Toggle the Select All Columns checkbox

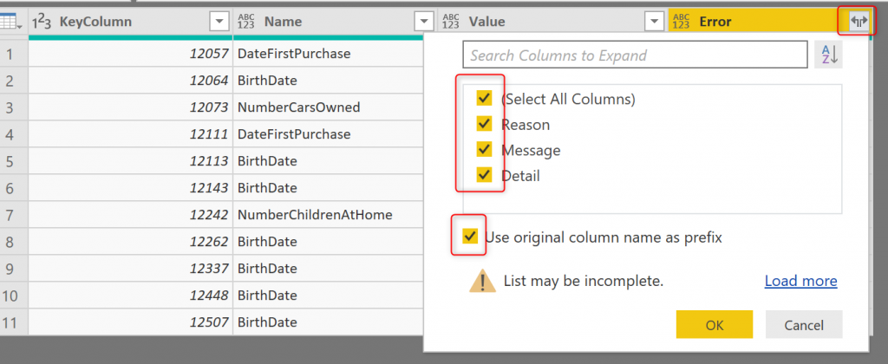[484, 99]
